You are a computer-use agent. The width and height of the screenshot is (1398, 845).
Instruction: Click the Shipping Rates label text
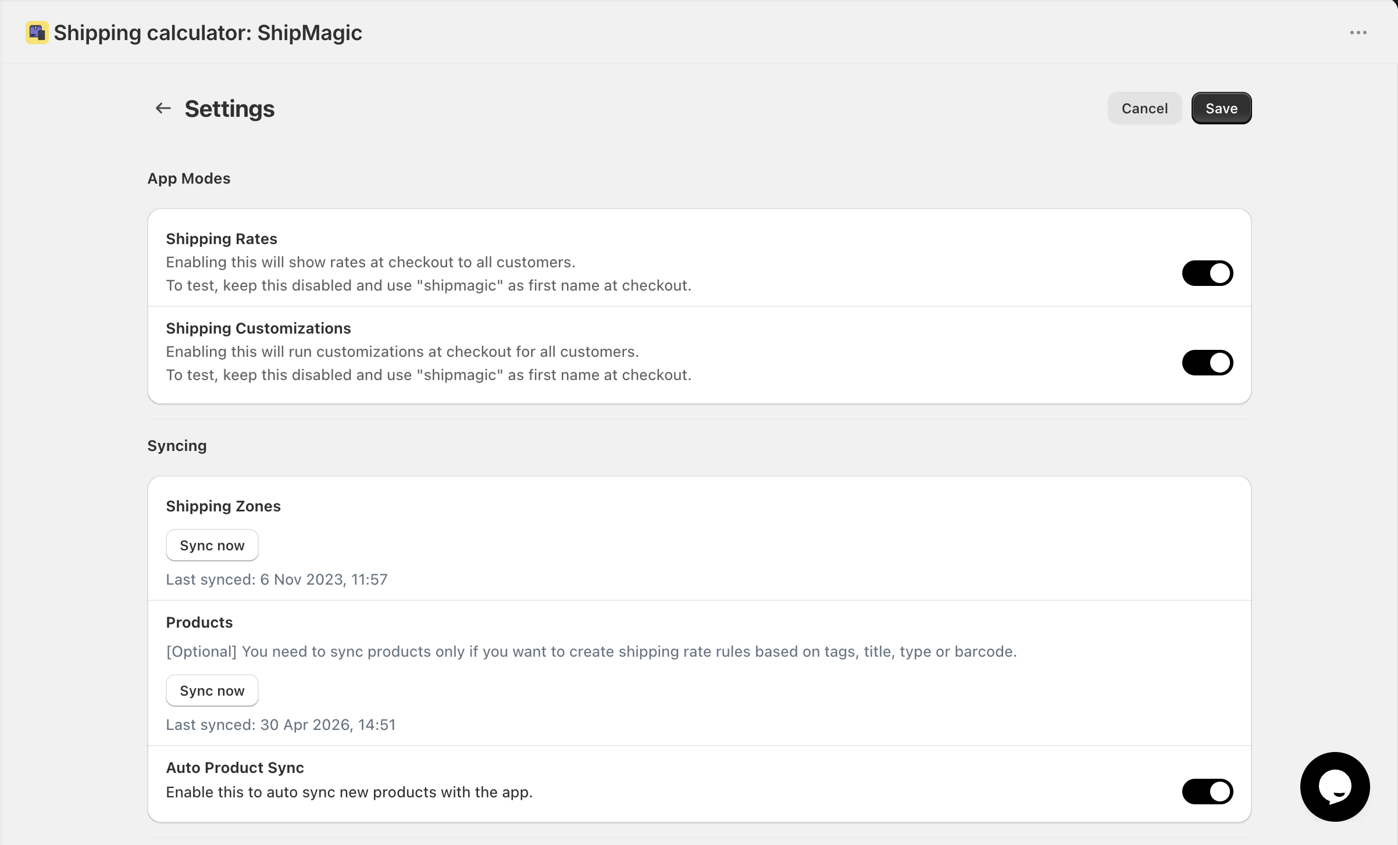coord(222,239)
